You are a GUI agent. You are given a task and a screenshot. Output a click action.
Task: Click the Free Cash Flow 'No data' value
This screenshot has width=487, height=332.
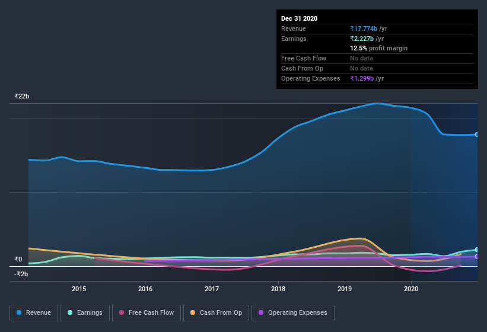pyautogui.click(x=361, y=58)
